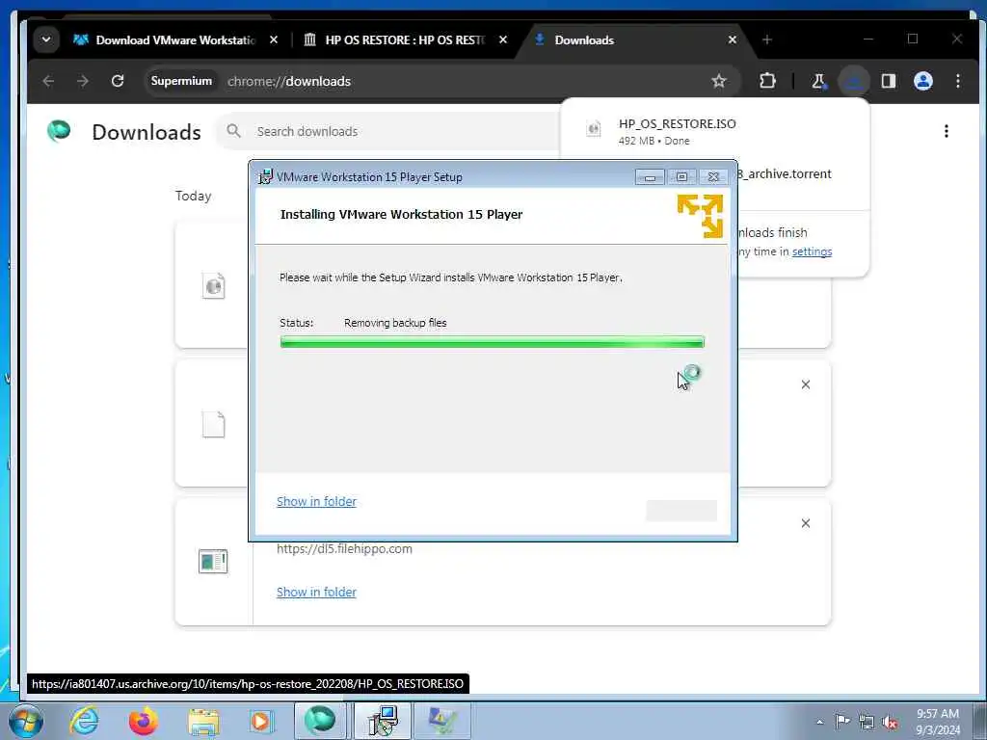Minimize the VMware Workstation Setup dialog
The height and width of the screenshot is (740, 987).
tap(649, 177)
